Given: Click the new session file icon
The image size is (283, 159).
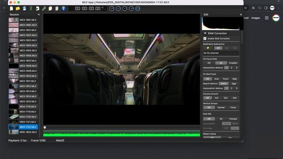Looking at the screenshot, I should click(11, 8).
